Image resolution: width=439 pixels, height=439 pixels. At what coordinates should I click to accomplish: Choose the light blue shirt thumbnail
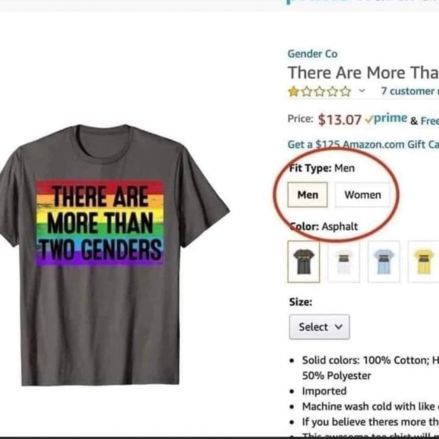point(384,261)
